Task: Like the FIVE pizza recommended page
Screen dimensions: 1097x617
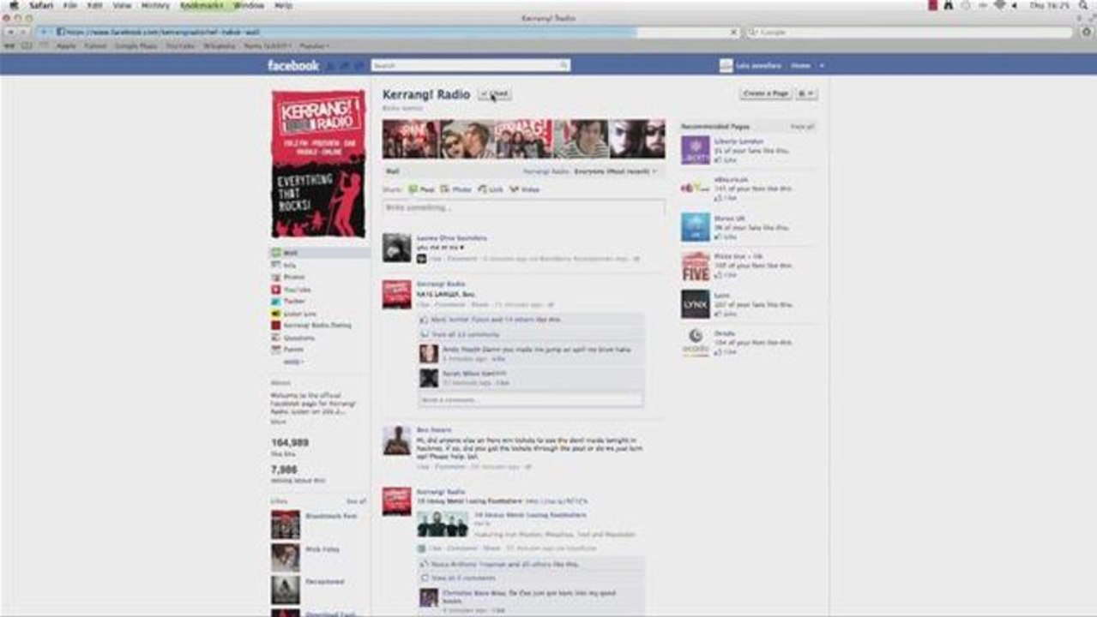Action: click(726, 276)
